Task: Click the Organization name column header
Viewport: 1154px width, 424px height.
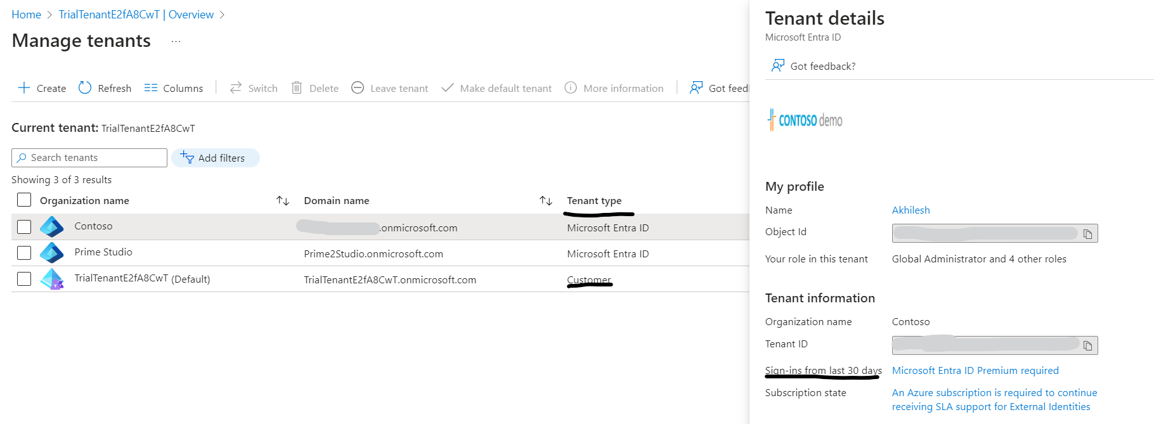Action: (84, 200)
